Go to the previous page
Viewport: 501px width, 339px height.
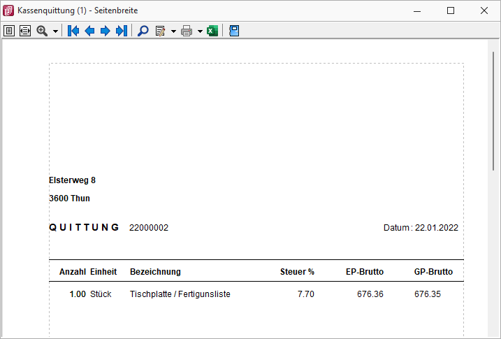89,31
